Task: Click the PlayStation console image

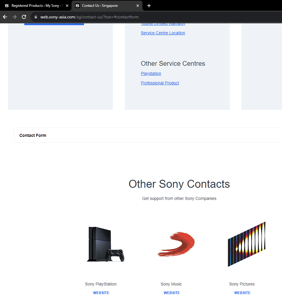Action: click(106, 244)
